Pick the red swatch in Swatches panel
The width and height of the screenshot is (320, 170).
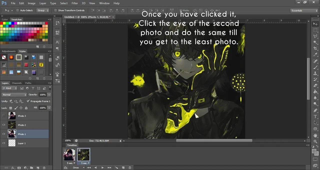(1, 23)
